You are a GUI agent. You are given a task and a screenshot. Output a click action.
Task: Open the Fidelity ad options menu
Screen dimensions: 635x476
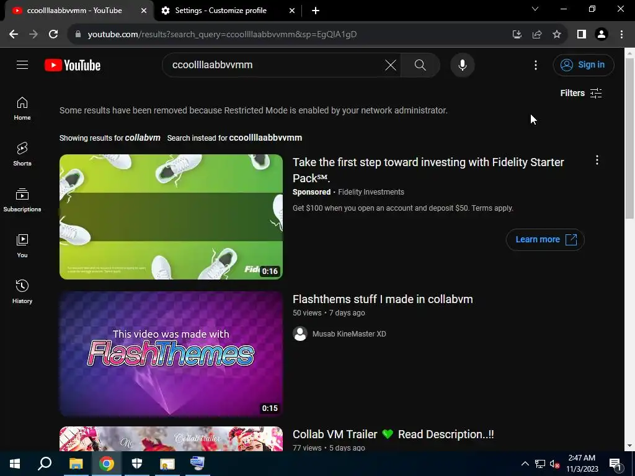pyautogui.click(x=597, y=161)
